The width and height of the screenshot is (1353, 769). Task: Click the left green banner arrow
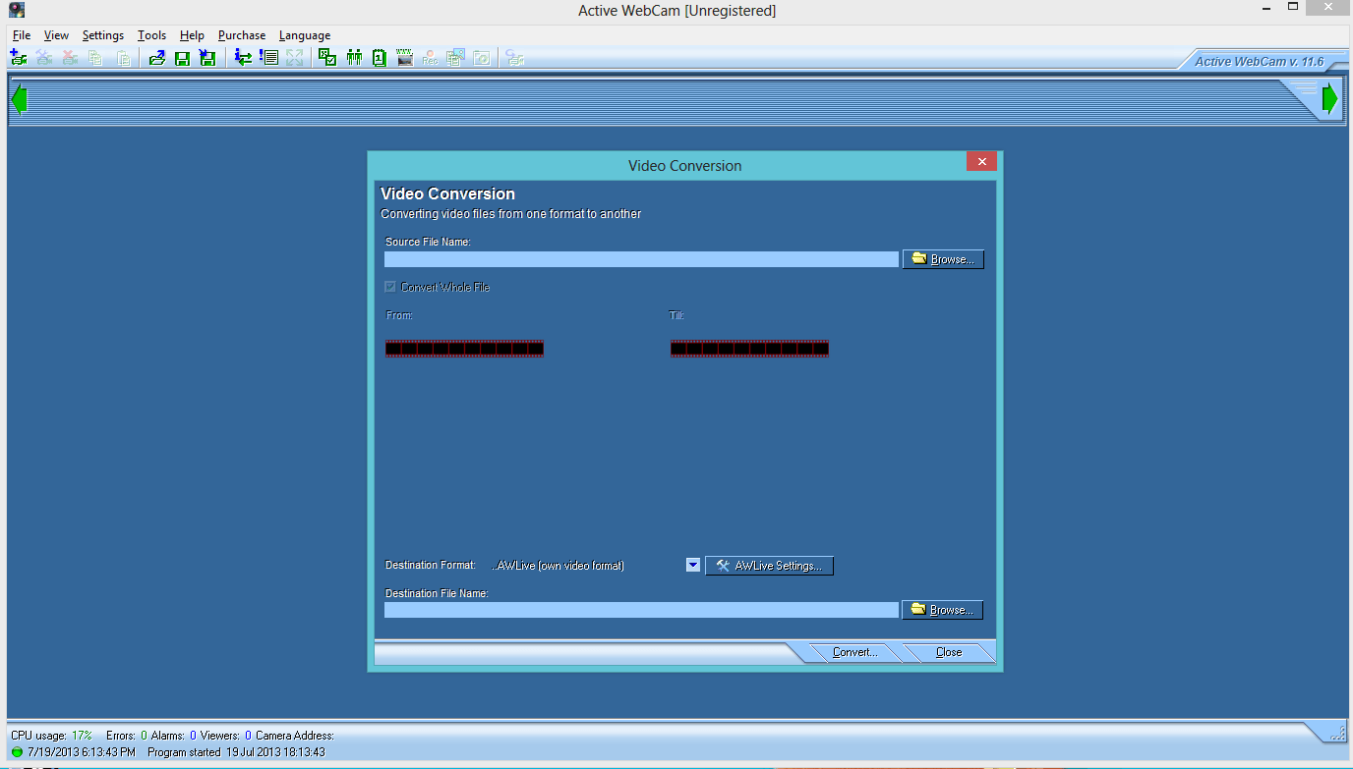point(18,97)
